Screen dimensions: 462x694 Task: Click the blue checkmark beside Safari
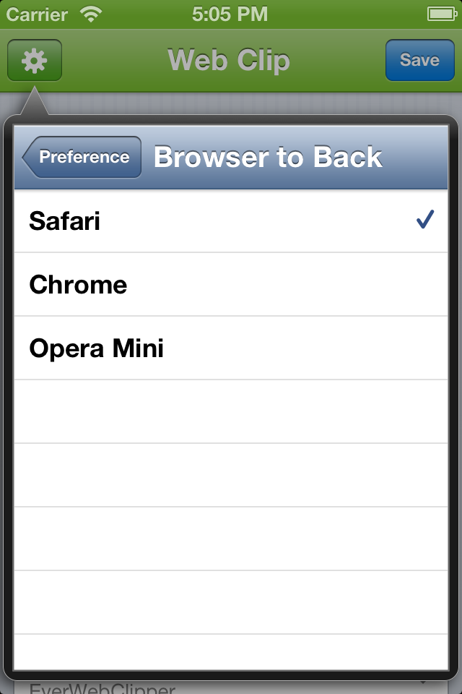coord(425,220)
